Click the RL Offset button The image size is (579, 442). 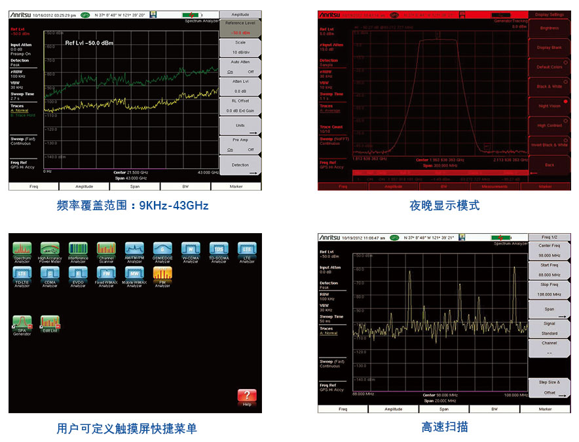[240, 106]
